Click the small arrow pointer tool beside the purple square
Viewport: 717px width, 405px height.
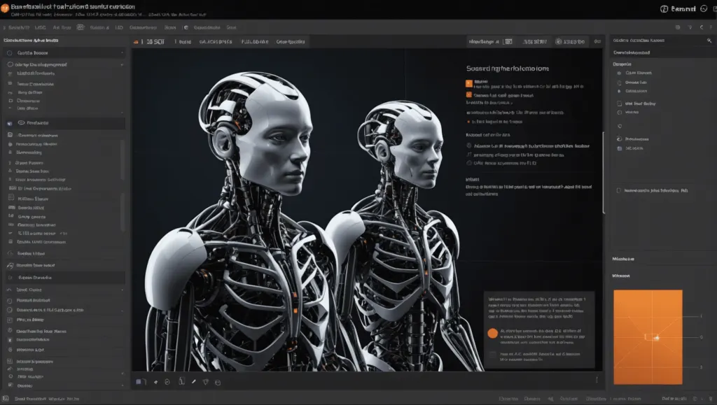coord(155,382)
